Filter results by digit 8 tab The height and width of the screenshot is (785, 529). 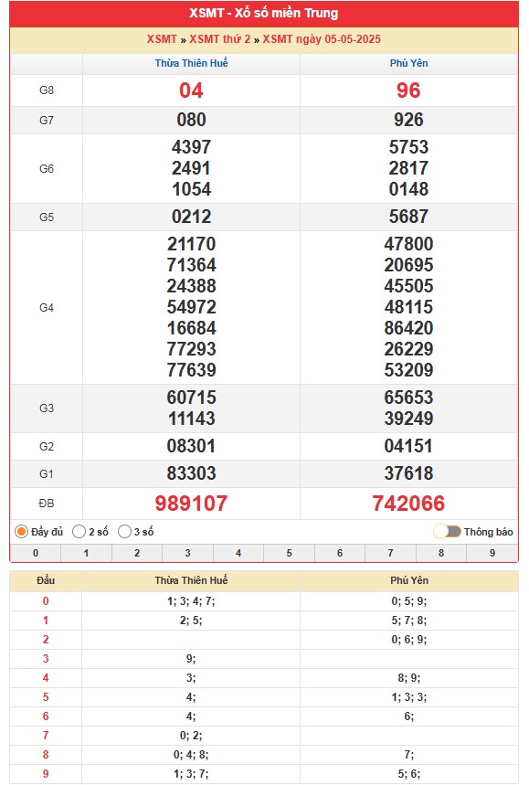441,553
